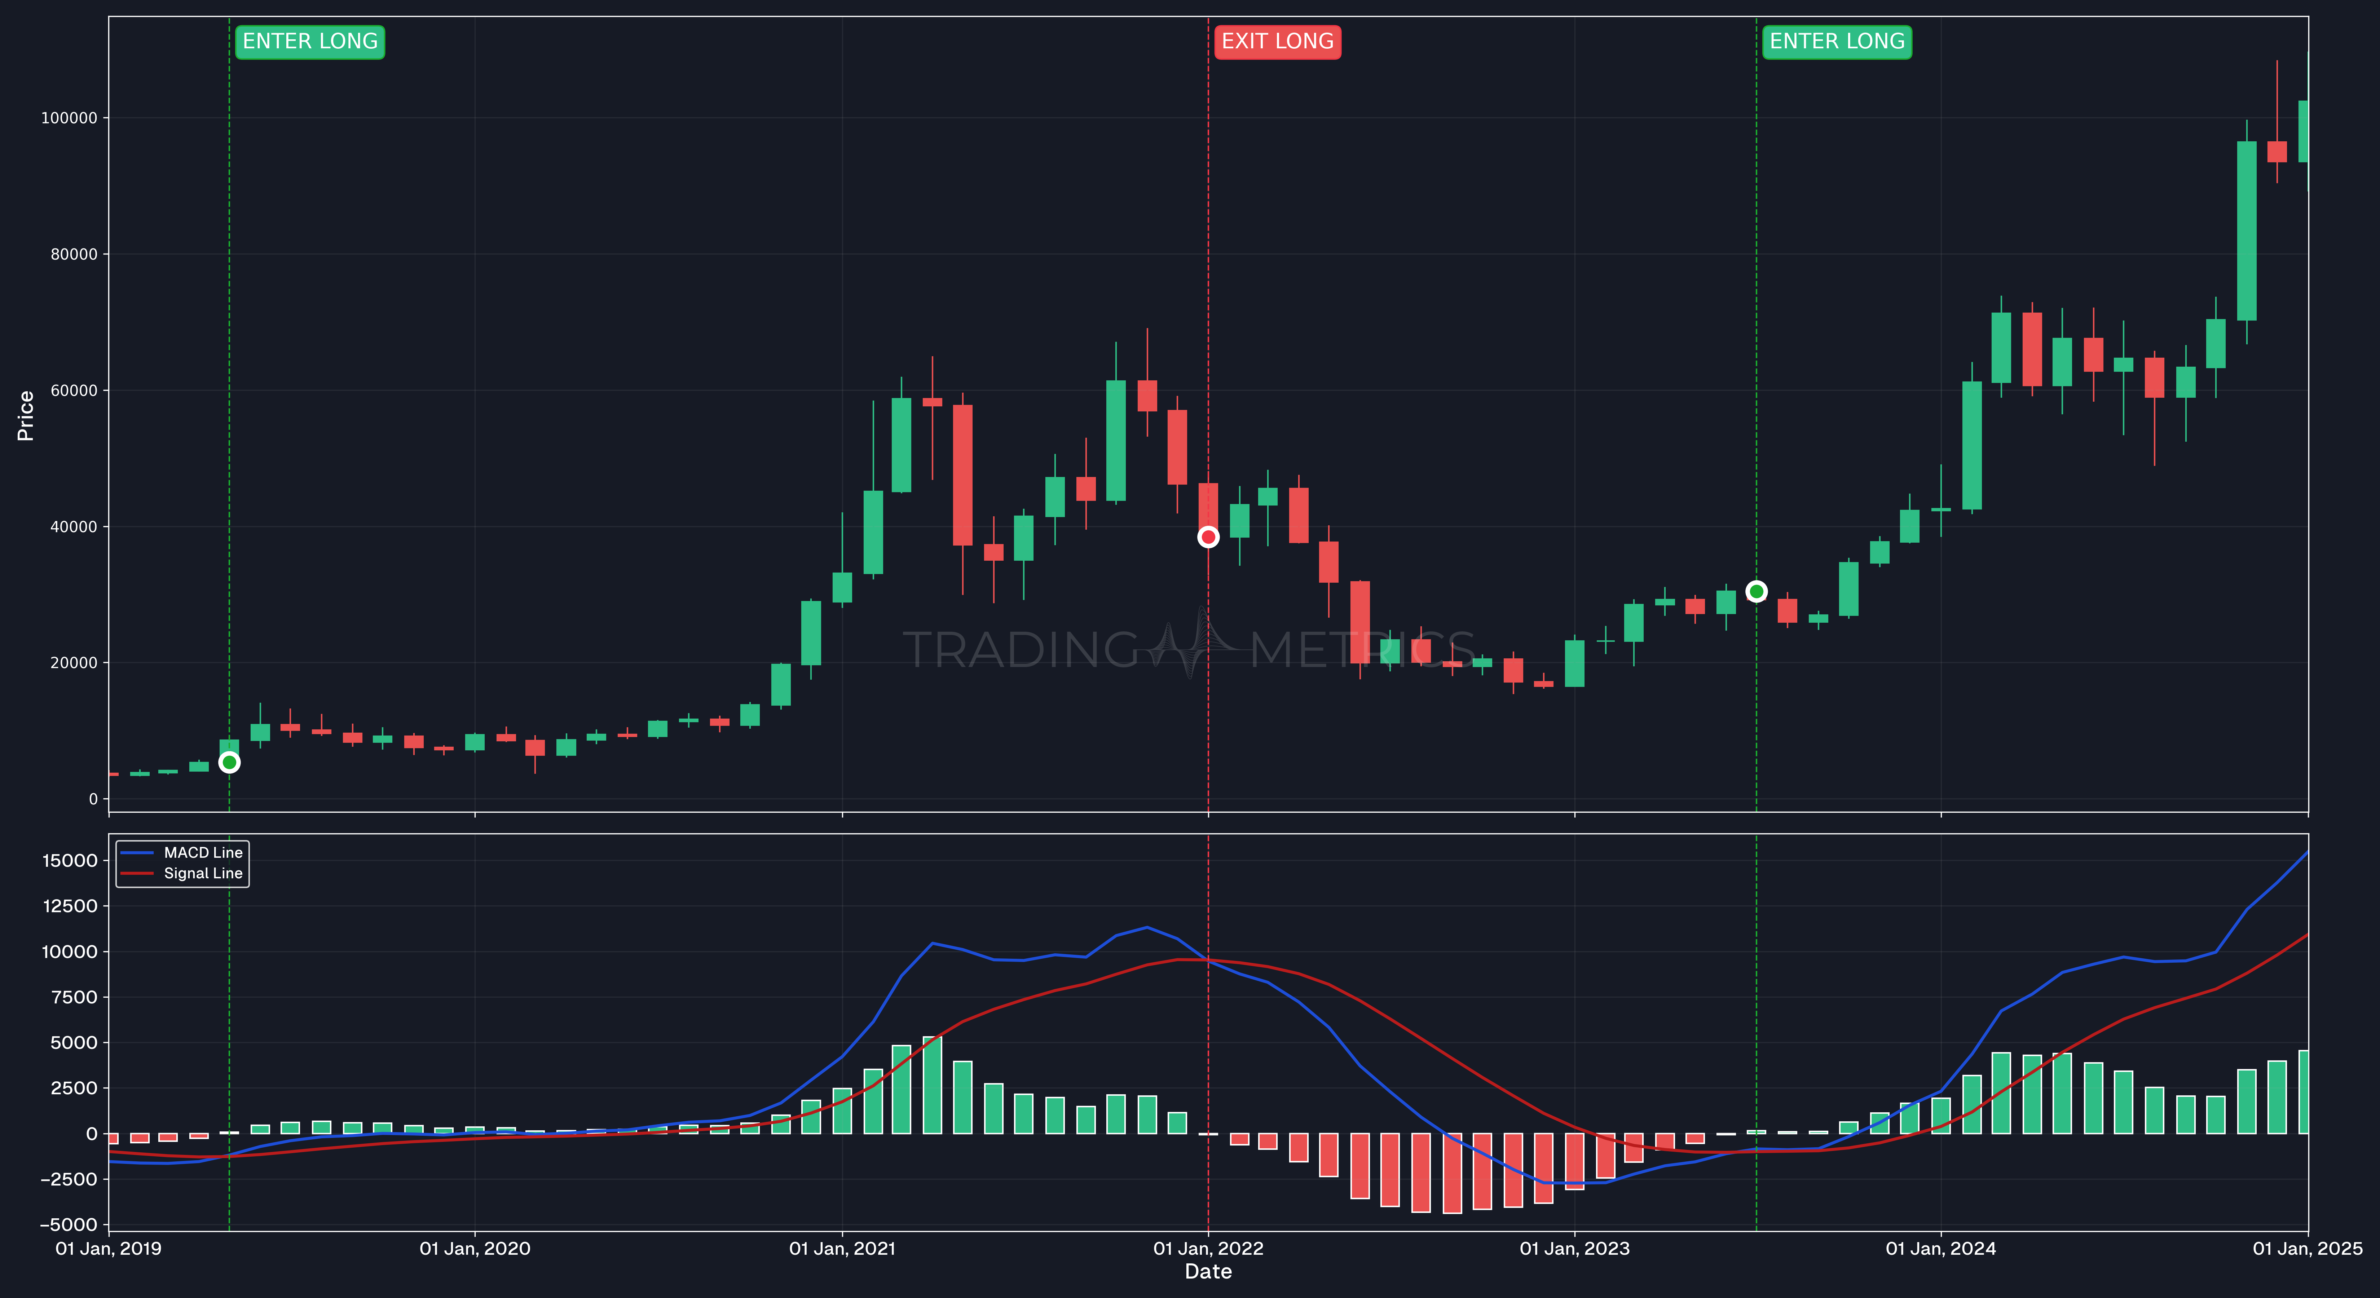Click the Signal Line legend entry
2380x1298 pixels.
183,873
